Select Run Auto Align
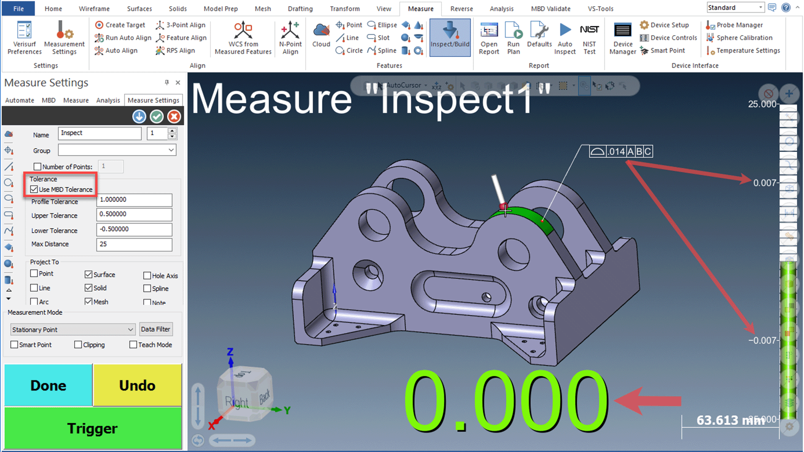 click(123, 38)
